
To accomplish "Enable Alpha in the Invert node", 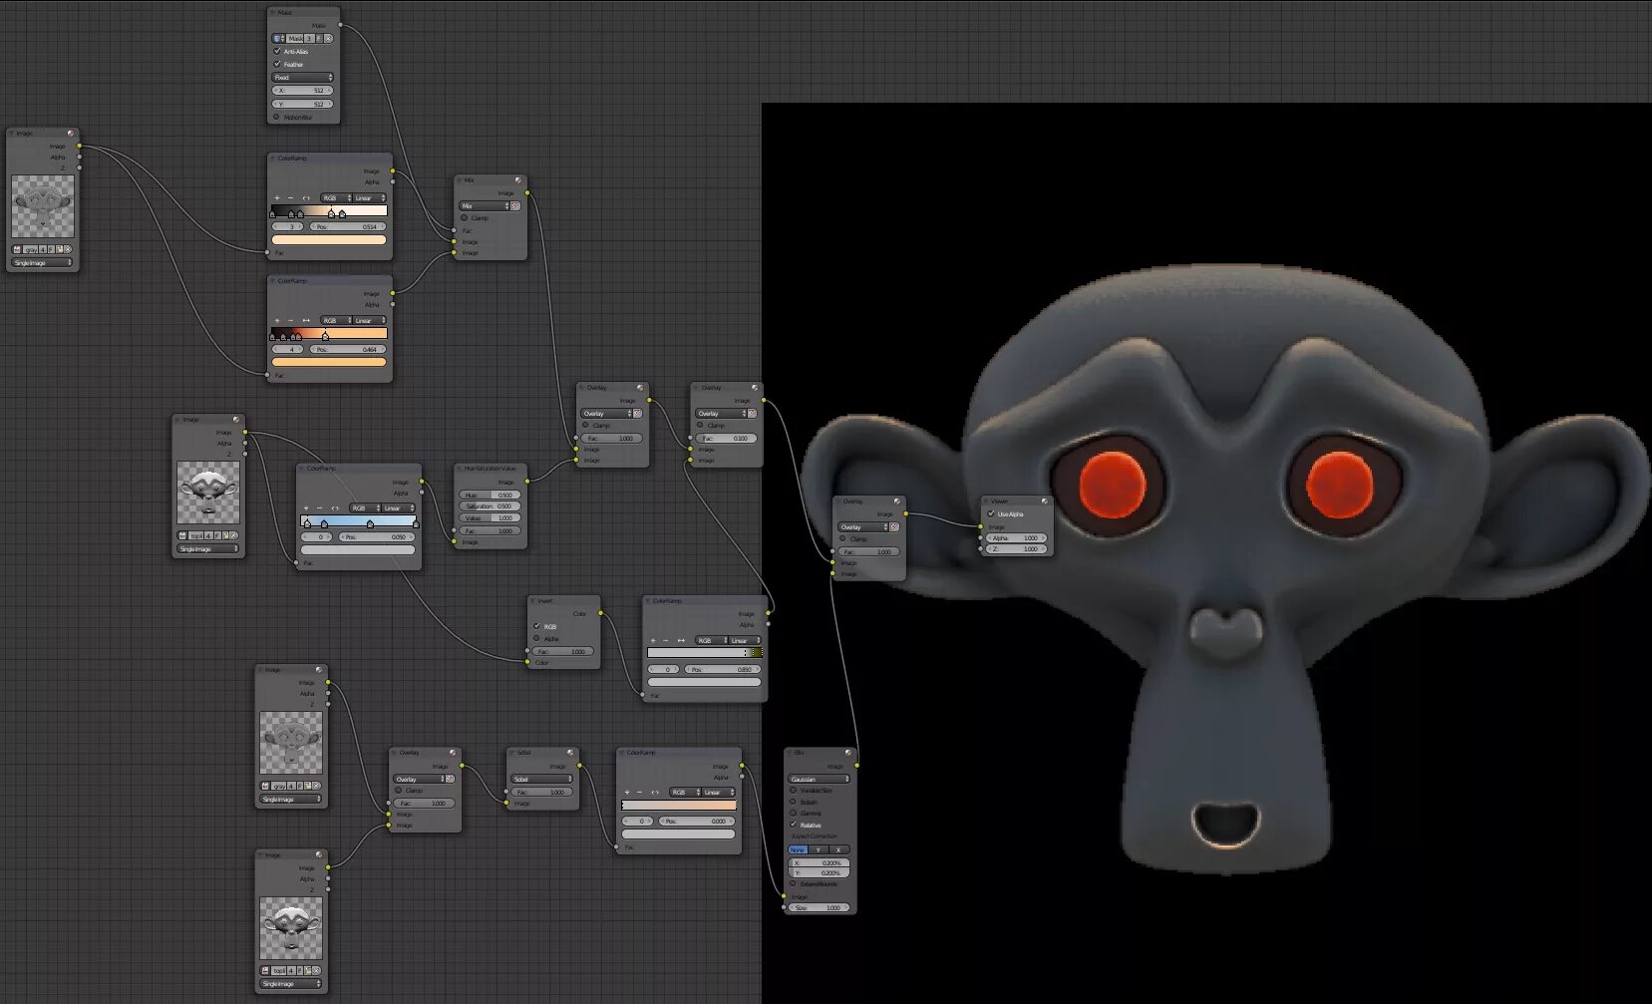I will coord(536,639).
